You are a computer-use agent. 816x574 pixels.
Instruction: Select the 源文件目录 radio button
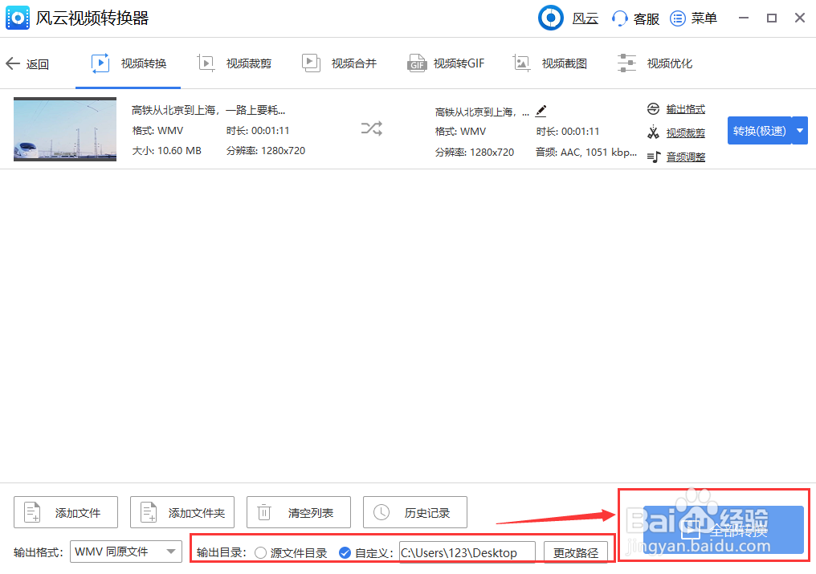tap(260, 552)
